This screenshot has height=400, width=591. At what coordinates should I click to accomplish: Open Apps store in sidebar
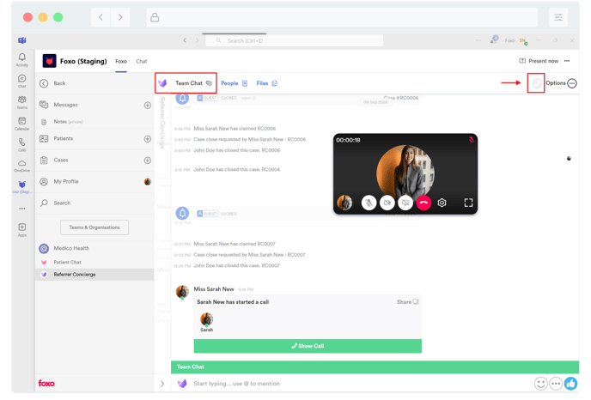coord(21,230)
